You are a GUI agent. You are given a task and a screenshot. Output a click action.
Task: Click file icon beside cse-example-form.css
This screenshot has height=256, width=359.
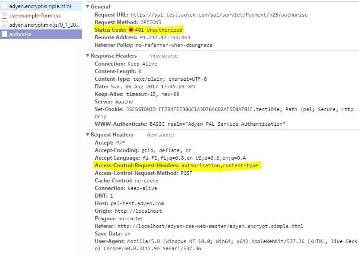4,16
